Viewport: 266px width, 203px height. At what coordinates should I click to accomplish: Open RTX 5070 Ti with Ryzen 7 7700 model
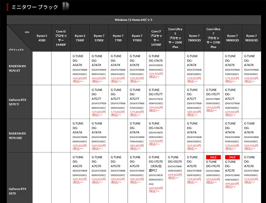[x=118, y=102]
